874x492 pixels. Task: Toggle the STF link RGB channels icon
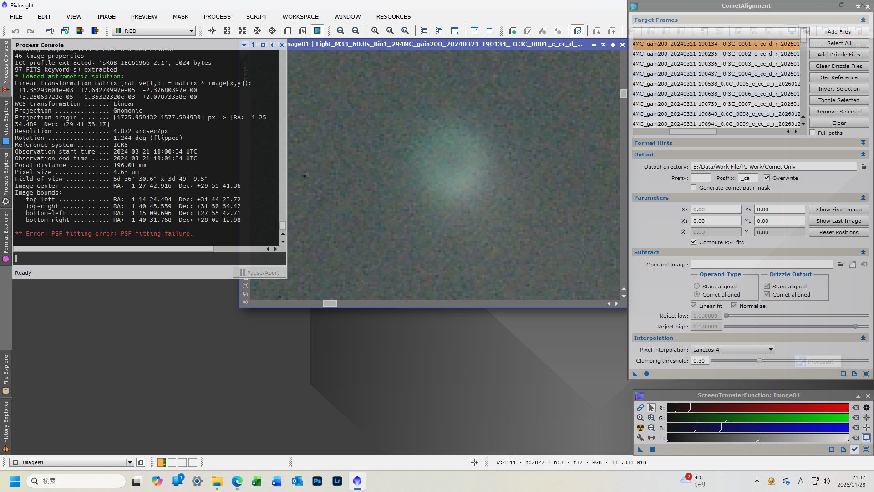(x=640, y=408)
